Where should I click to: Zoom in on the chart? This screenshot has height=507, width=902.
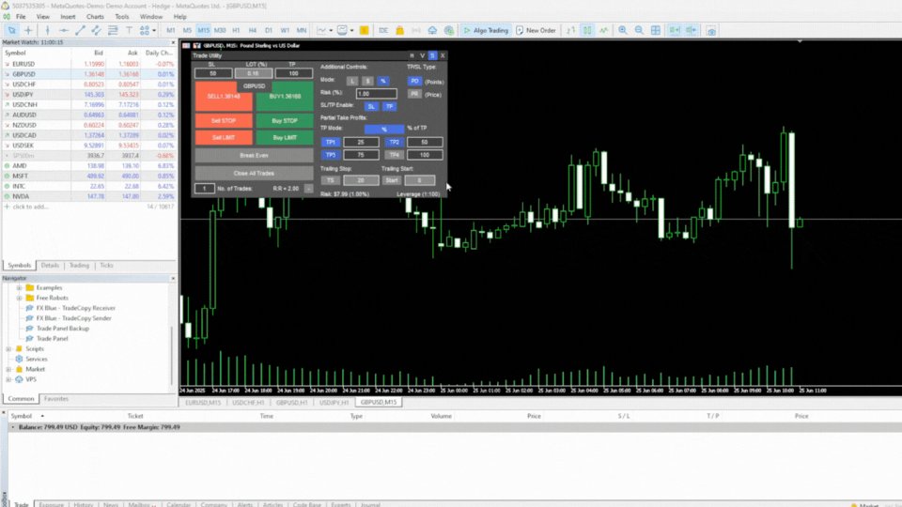pos(622,30)
